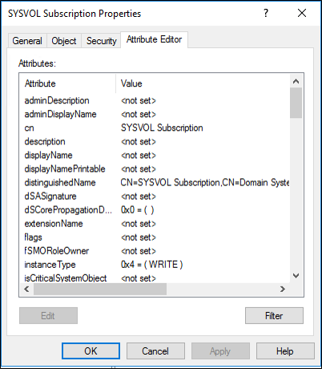
Task: Click the question mark help icon
Action: pyautogui.click(x=266, y=13)
